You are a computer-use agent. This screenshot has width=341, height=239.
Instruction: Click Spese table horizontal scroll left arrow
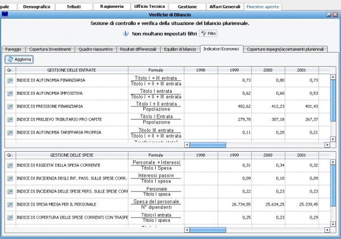click(x=187, y=230)
